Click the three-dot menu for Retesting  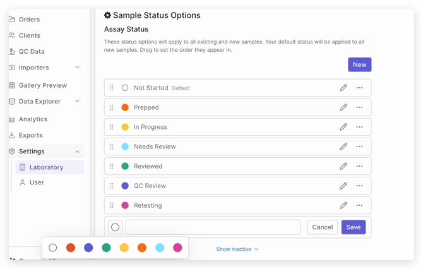(359, 205)
